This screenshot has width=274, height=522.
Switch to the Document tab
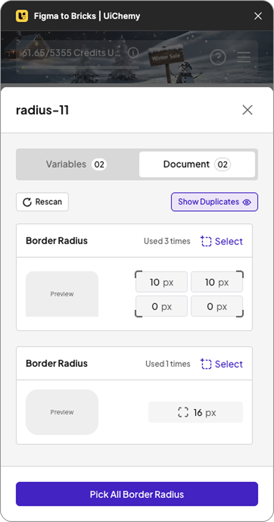click(197, 164)
